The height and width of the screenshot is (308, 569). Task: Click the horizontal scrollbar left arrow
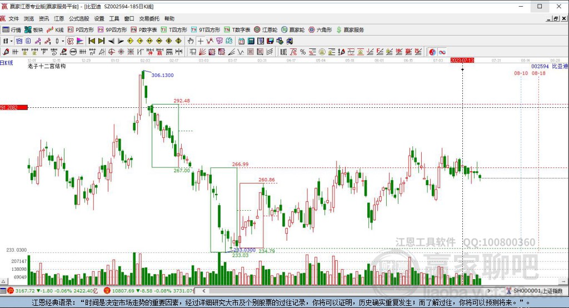point(204,291)
